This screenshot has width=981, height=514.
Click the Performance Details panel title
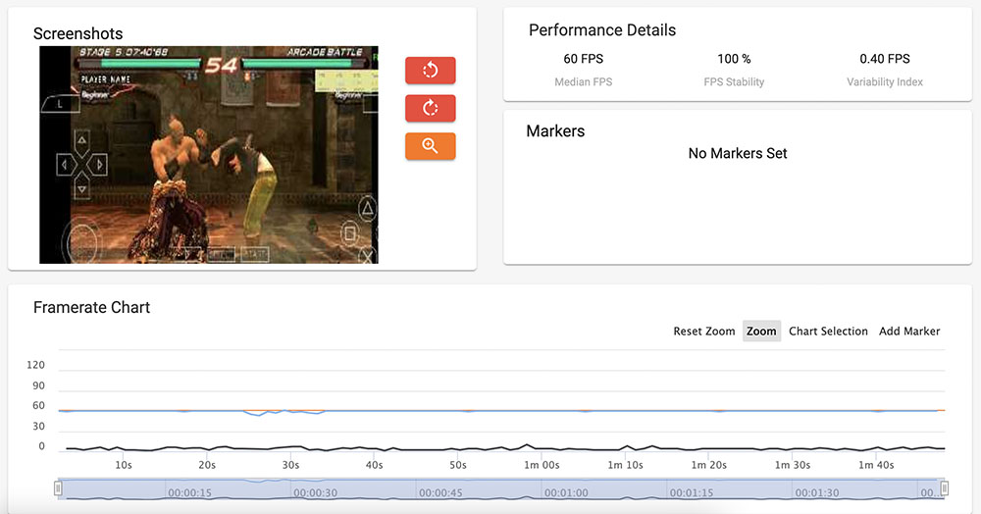click(x=602, y=30)
